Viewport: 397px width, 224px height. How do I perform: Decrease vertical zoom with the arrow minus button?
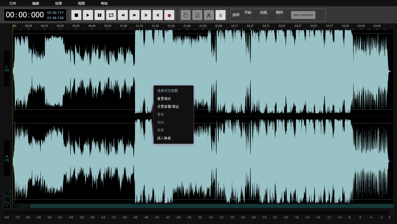[x=7, y=199]
